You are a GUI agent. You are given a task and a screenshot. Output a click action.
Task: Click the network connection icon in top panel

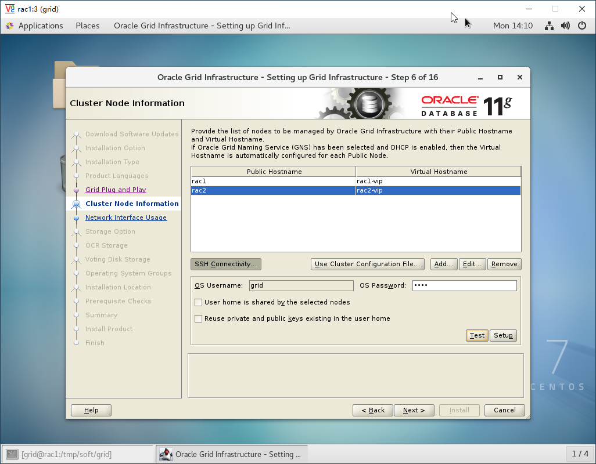tap(549, 26)
